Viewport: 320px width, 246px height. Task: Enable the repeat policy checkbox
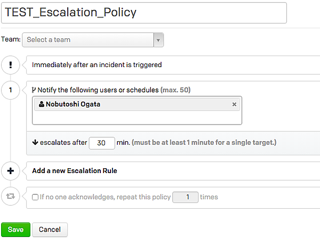click(x=35, y=197)
